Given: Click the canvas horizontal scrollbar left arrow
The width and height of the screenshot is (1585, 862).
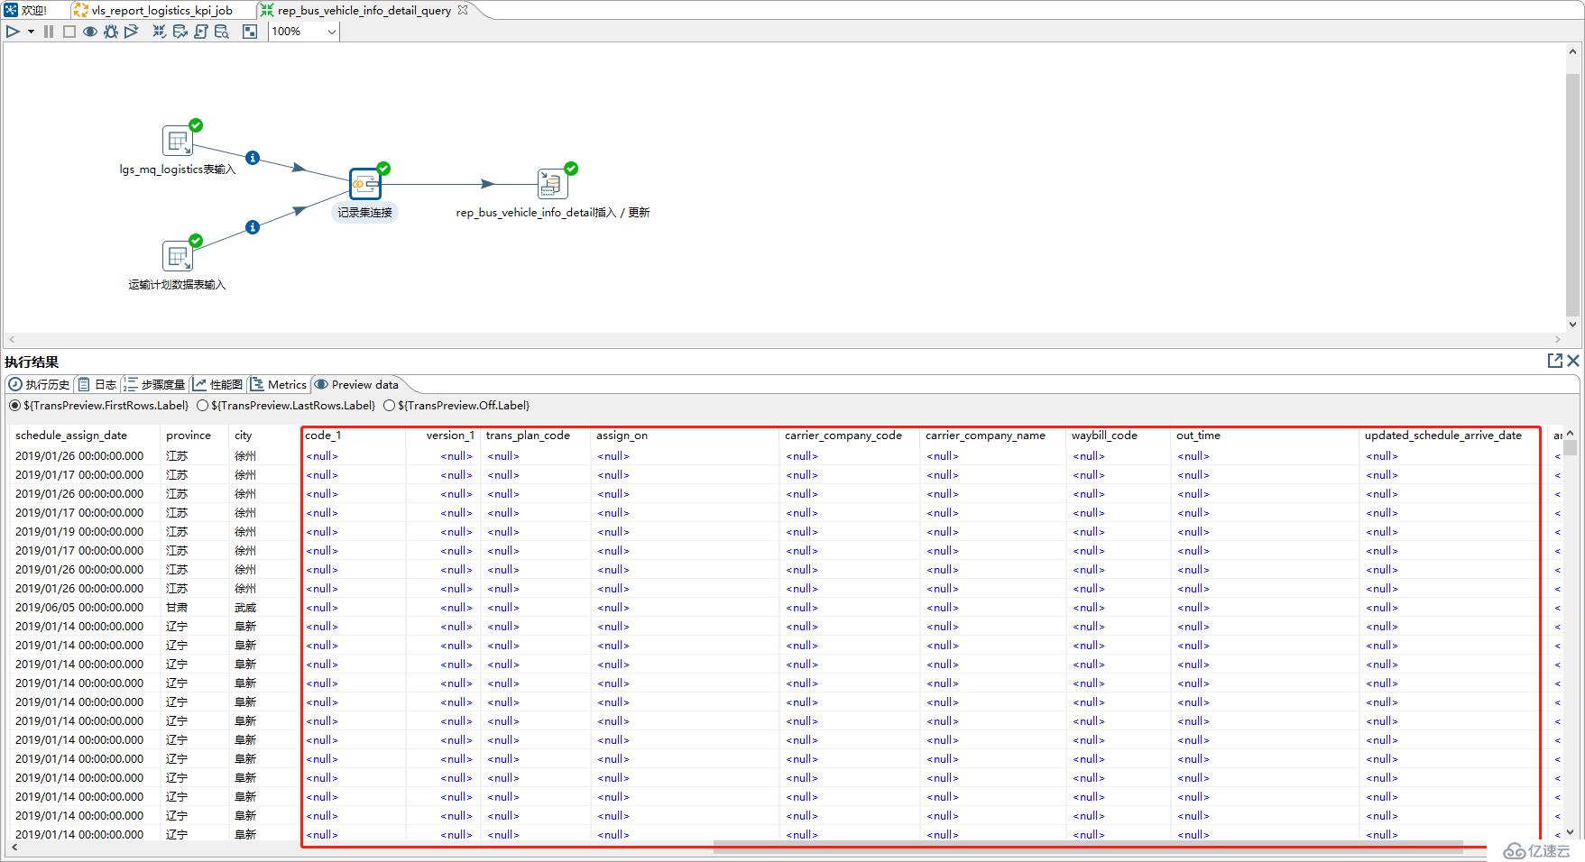Looking at the screenshot, I should (x=11, y=340).
